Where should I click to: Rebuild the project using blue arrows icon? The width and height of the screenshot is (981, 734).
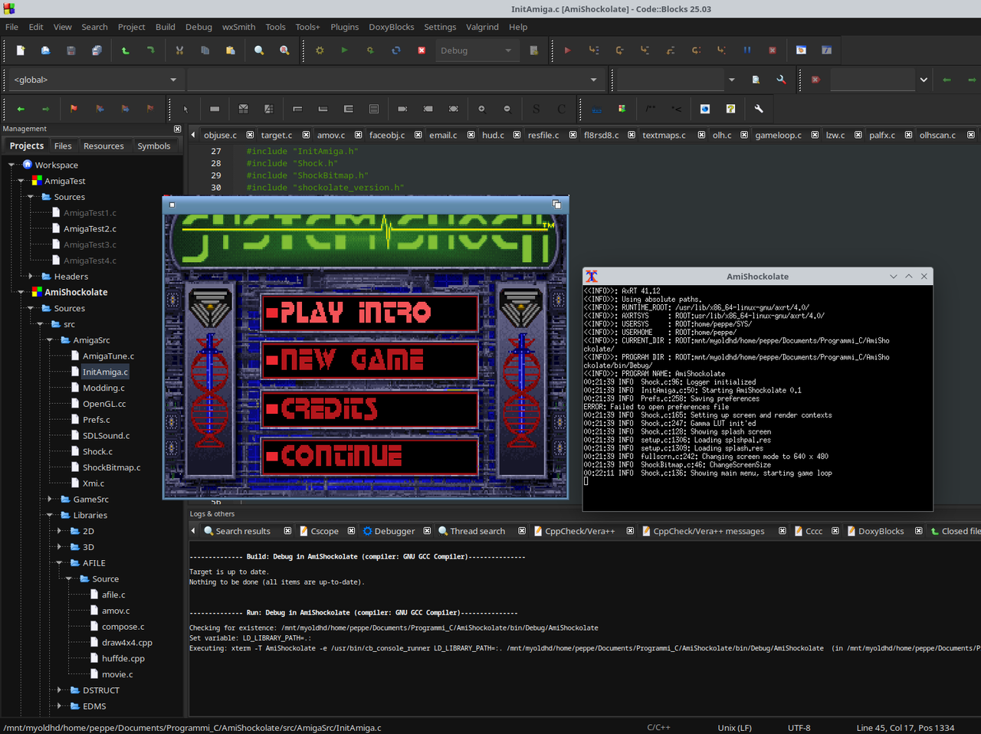tap(396, 51)
